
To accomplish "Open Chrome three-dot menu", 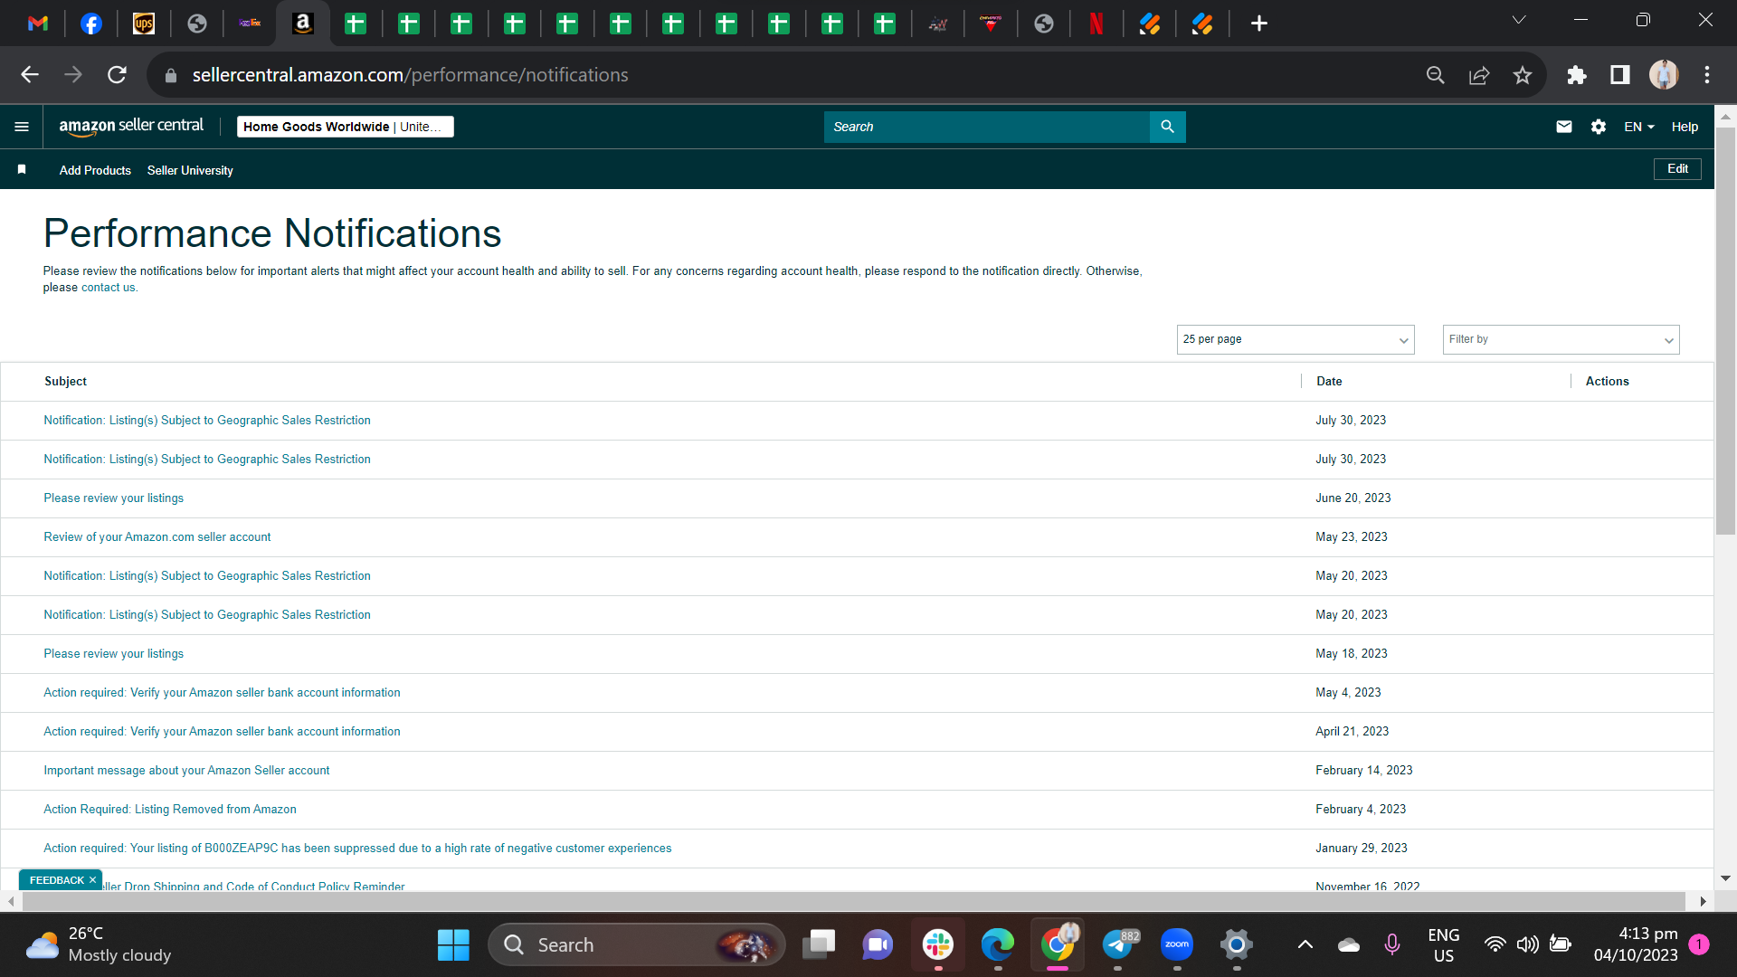I will 1707,75.
